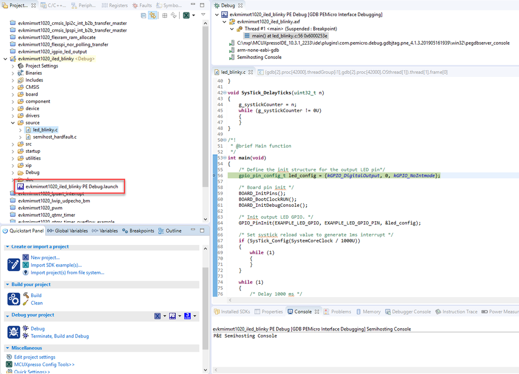Expand led_blinky.c file node
Screen dimensions: 519x374
pyautogui.click(x=20, y=130)
